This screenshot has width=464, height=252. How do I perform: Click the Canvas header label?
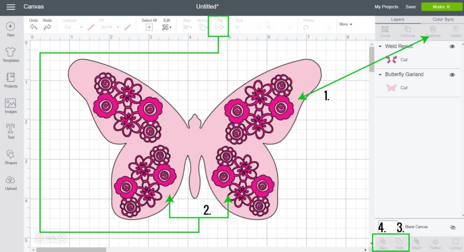click(x=34, y=6)
